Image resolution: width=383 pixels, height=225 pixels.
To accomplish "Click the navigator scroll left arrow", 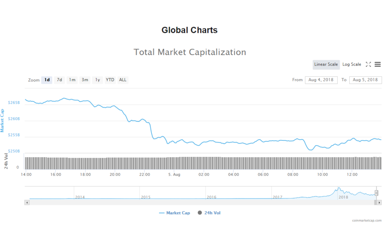I will [27, 203].
